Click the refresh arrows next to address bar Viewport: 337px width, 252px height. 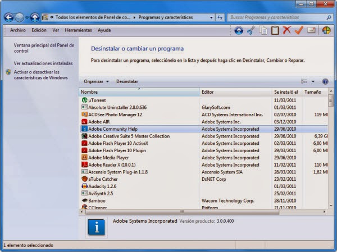pyautogui.click(x=220, y=17)
